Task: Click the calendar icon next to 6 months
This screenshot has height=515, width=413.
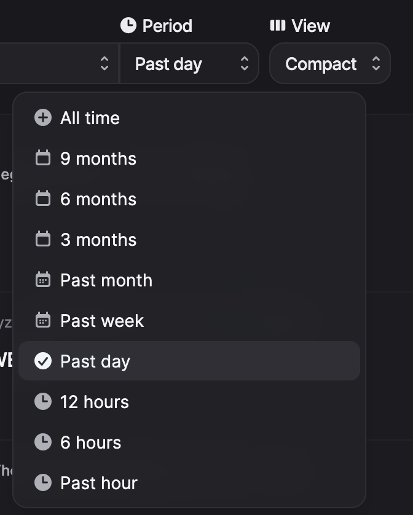Action: [x=42, y=199]
